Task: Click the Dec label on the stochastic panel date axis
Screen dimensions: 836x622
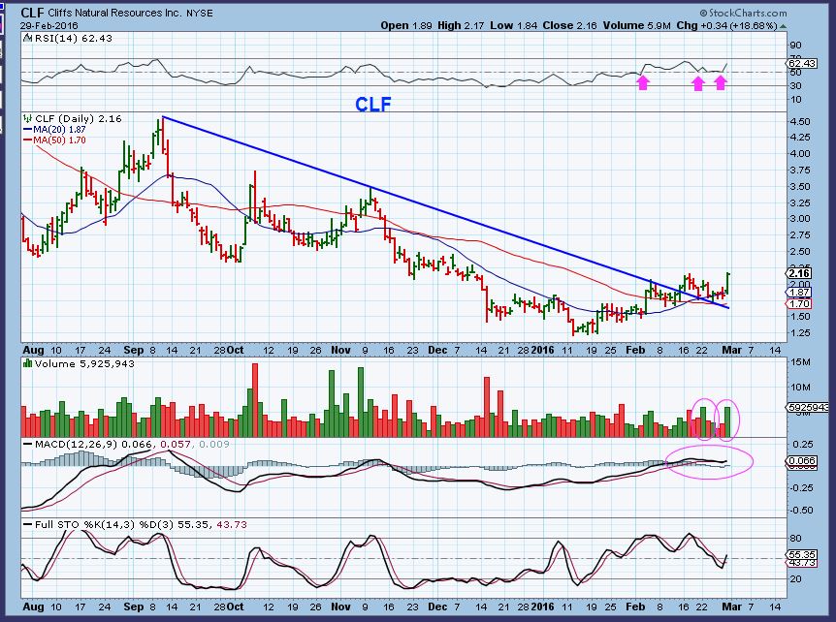Action: pyautogui.click(x=437, y=606)
